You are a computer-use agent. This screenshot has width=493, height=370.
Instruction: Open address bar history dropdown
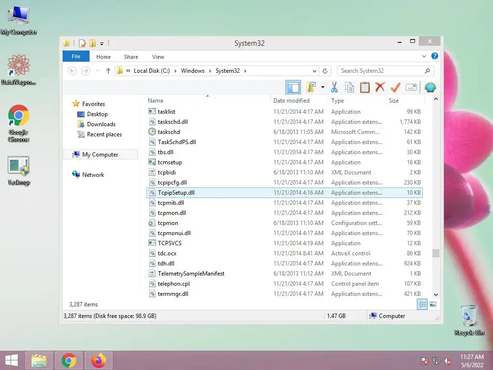[x=314, y=71]
